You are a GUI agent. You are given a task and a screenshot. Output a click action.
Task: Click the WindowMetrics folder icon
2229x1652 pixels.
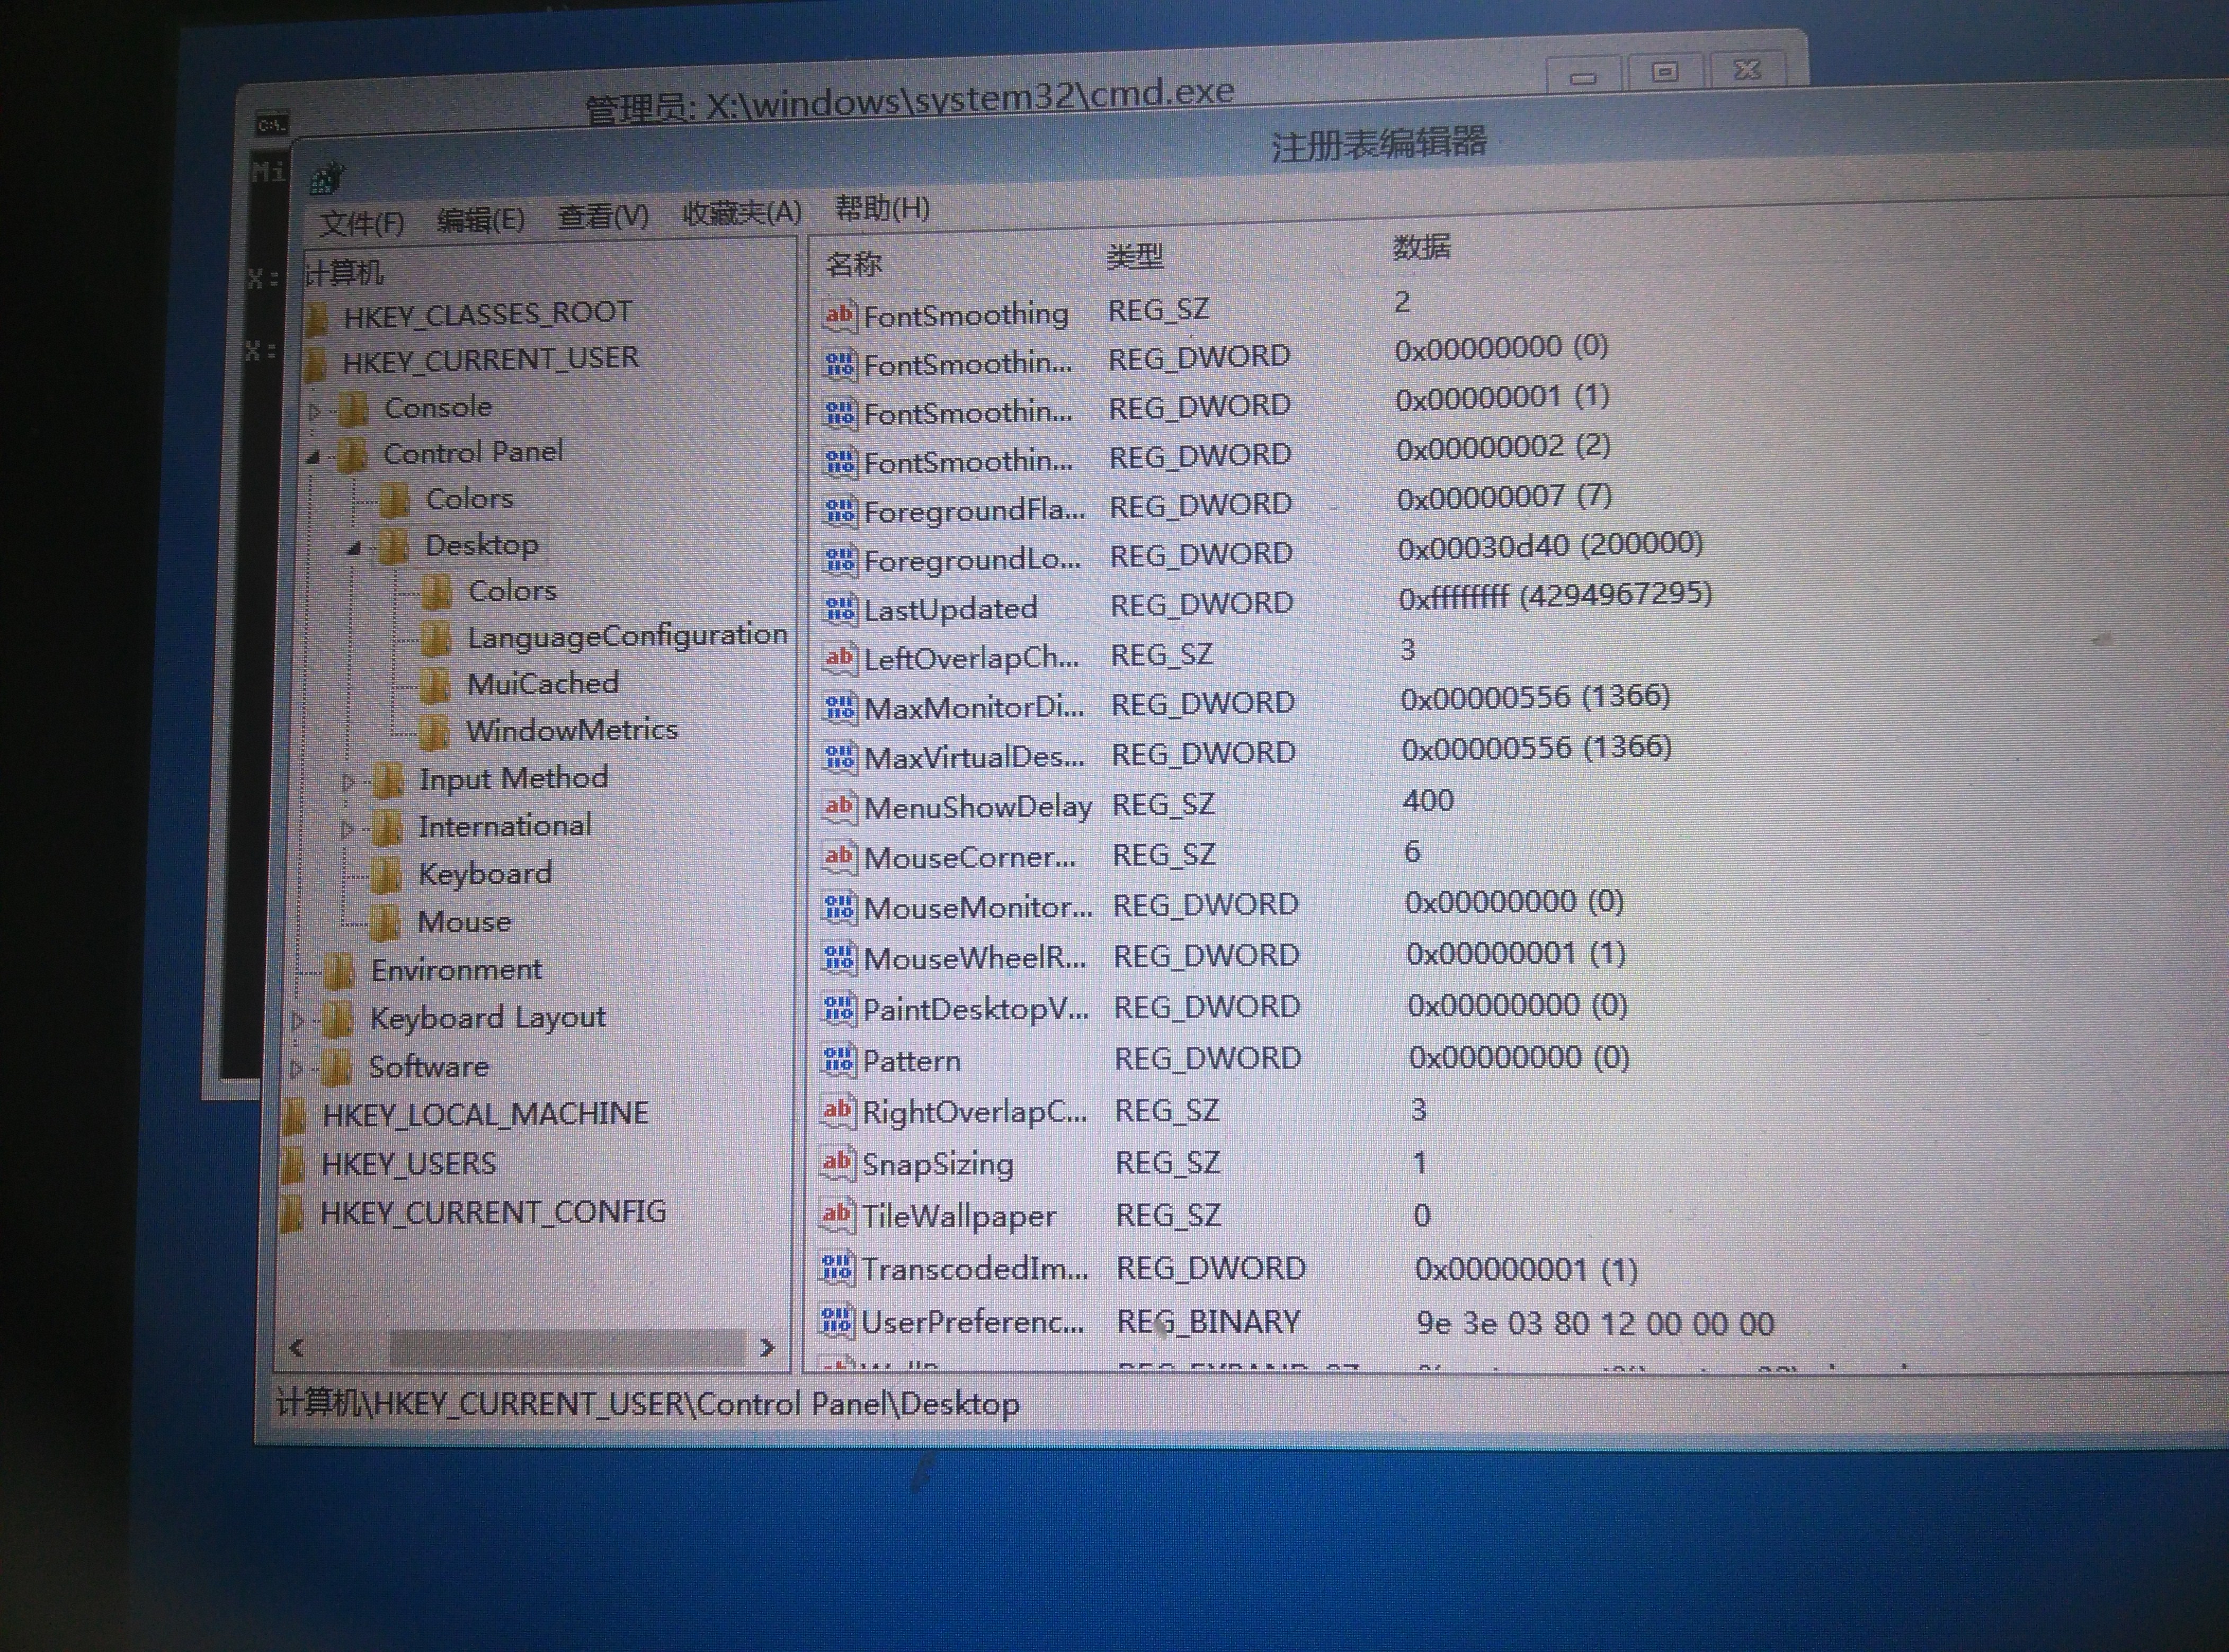tap(433, 731)
